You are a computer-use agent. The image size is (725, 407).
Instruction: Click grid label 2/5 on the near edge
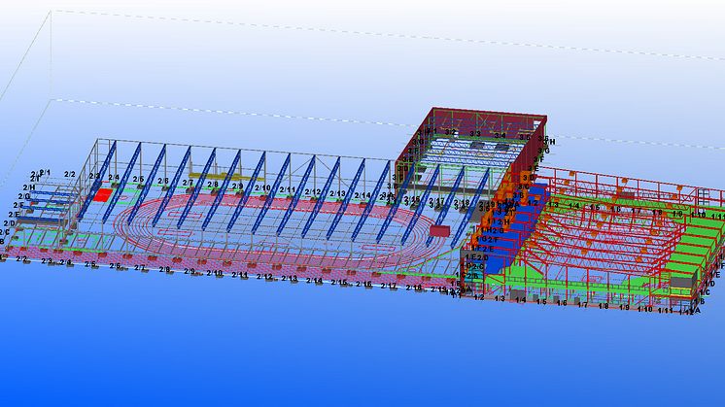tap(90, 265)
